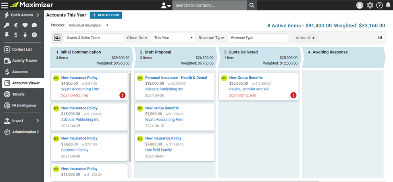Open Contact List in sidebar
The height and width of the screenshot is (182, 393).
[22, 49]
